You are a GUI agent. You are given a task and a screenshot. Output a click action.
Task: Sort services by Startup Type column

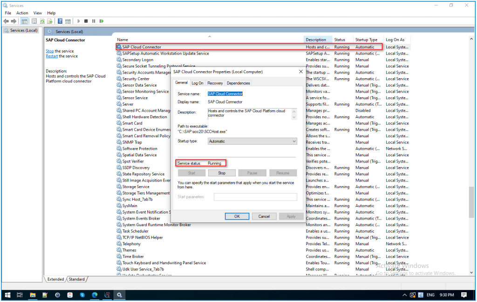[367, 40]
